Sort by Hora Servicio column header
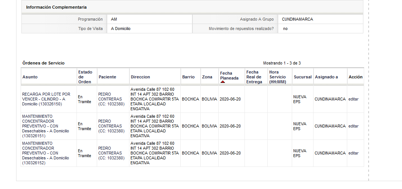Image resolution: width=402 pixels, height=189 pixels. tap(277, 77)
